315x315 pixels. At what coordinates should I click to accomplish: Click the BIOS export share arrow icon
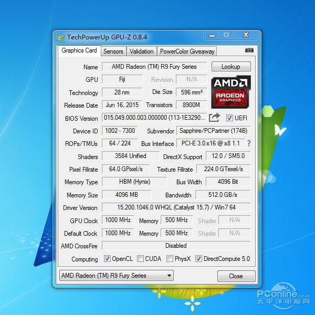click(x=214, y=118)
